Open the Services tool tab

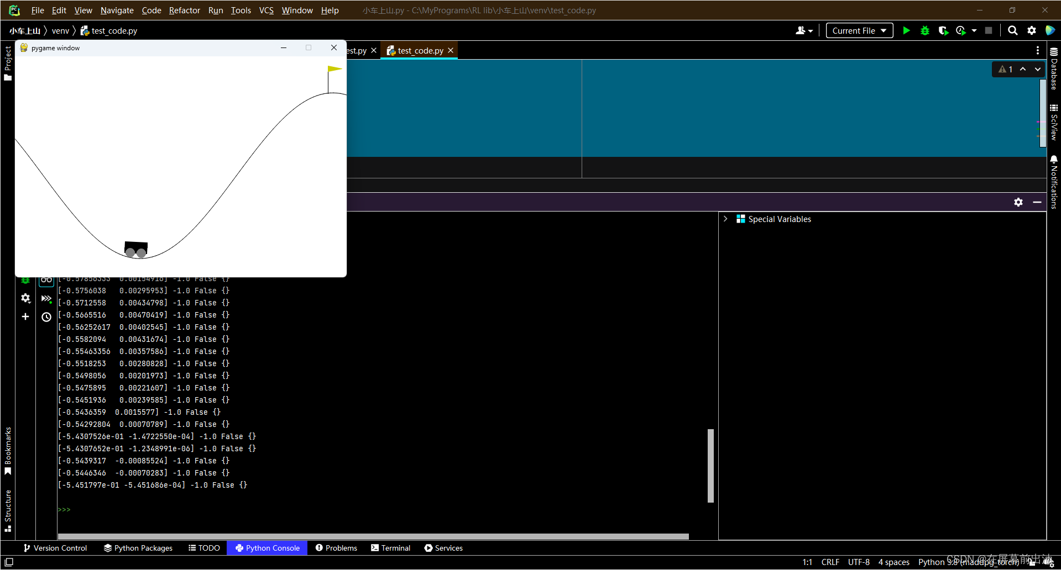443,548
